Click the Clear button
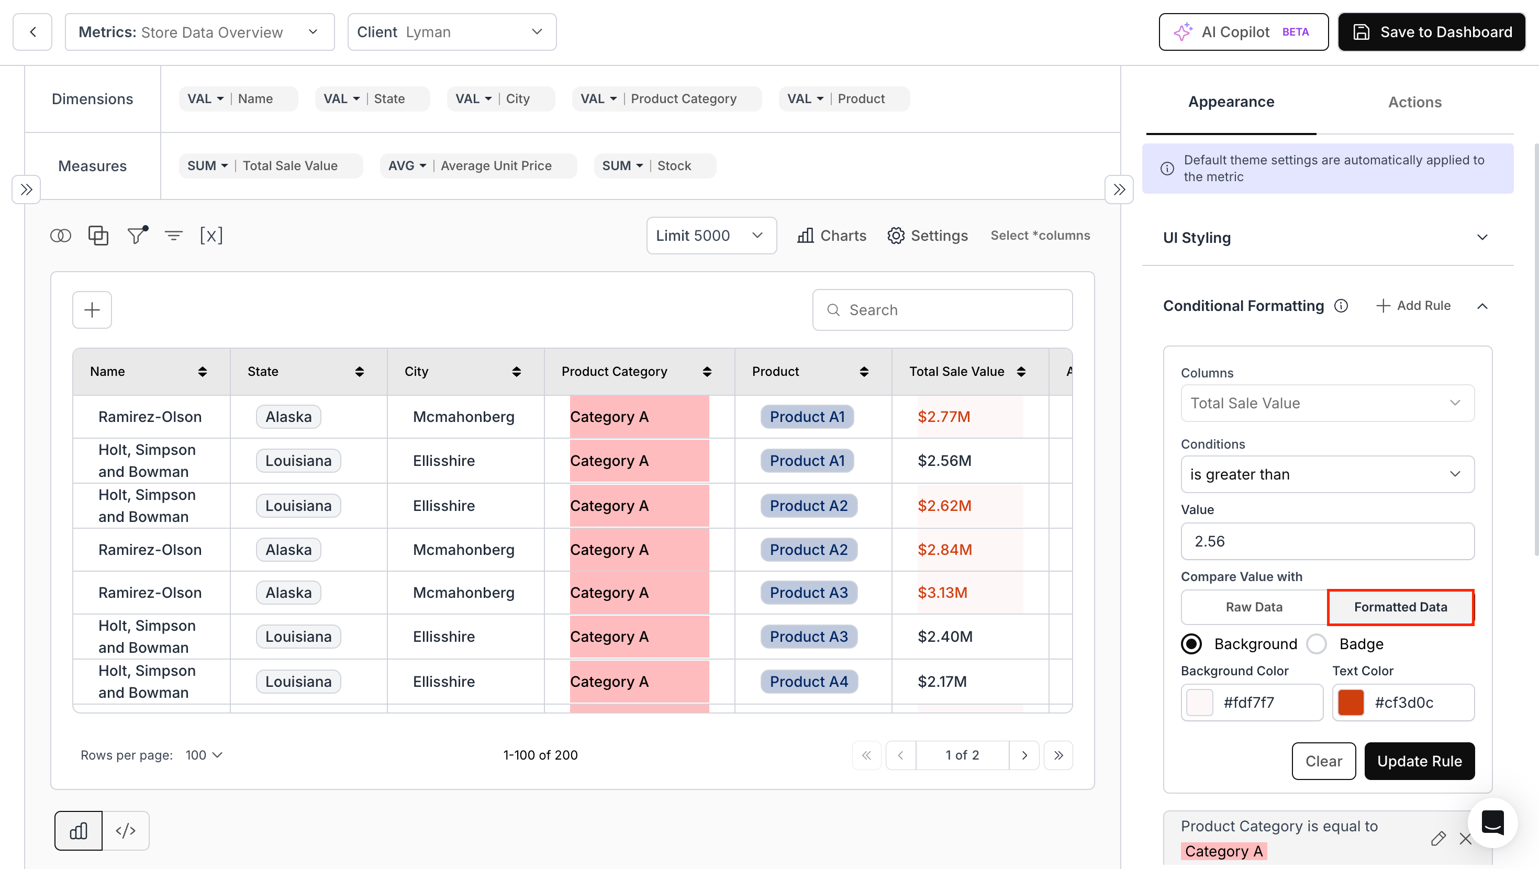1539x869 pixels. tap(1324, 761)
